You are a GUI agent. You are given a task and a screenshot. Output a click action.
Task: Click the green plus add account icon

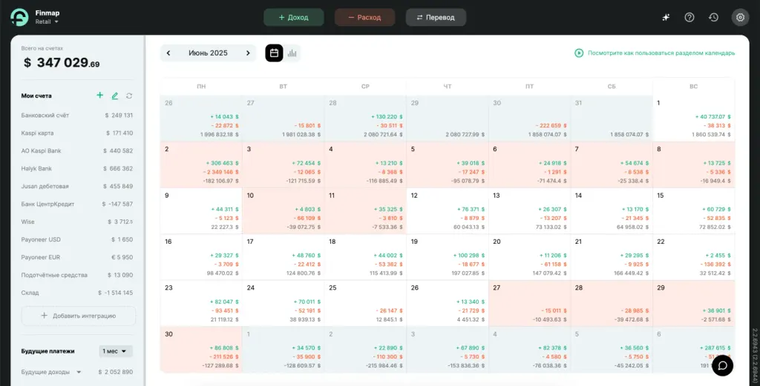(x=100, y=96)
